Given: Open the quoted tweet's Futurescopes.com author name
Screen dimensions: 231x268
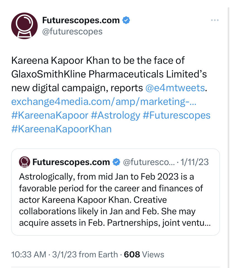Looking at the screenshot, I should point(71,162).
